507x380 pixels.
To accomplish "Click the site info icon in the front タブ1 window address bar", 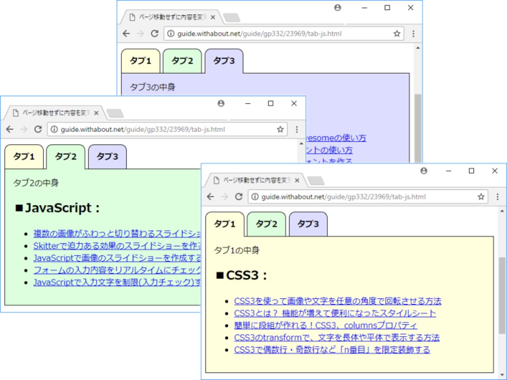I will point(254,197).
